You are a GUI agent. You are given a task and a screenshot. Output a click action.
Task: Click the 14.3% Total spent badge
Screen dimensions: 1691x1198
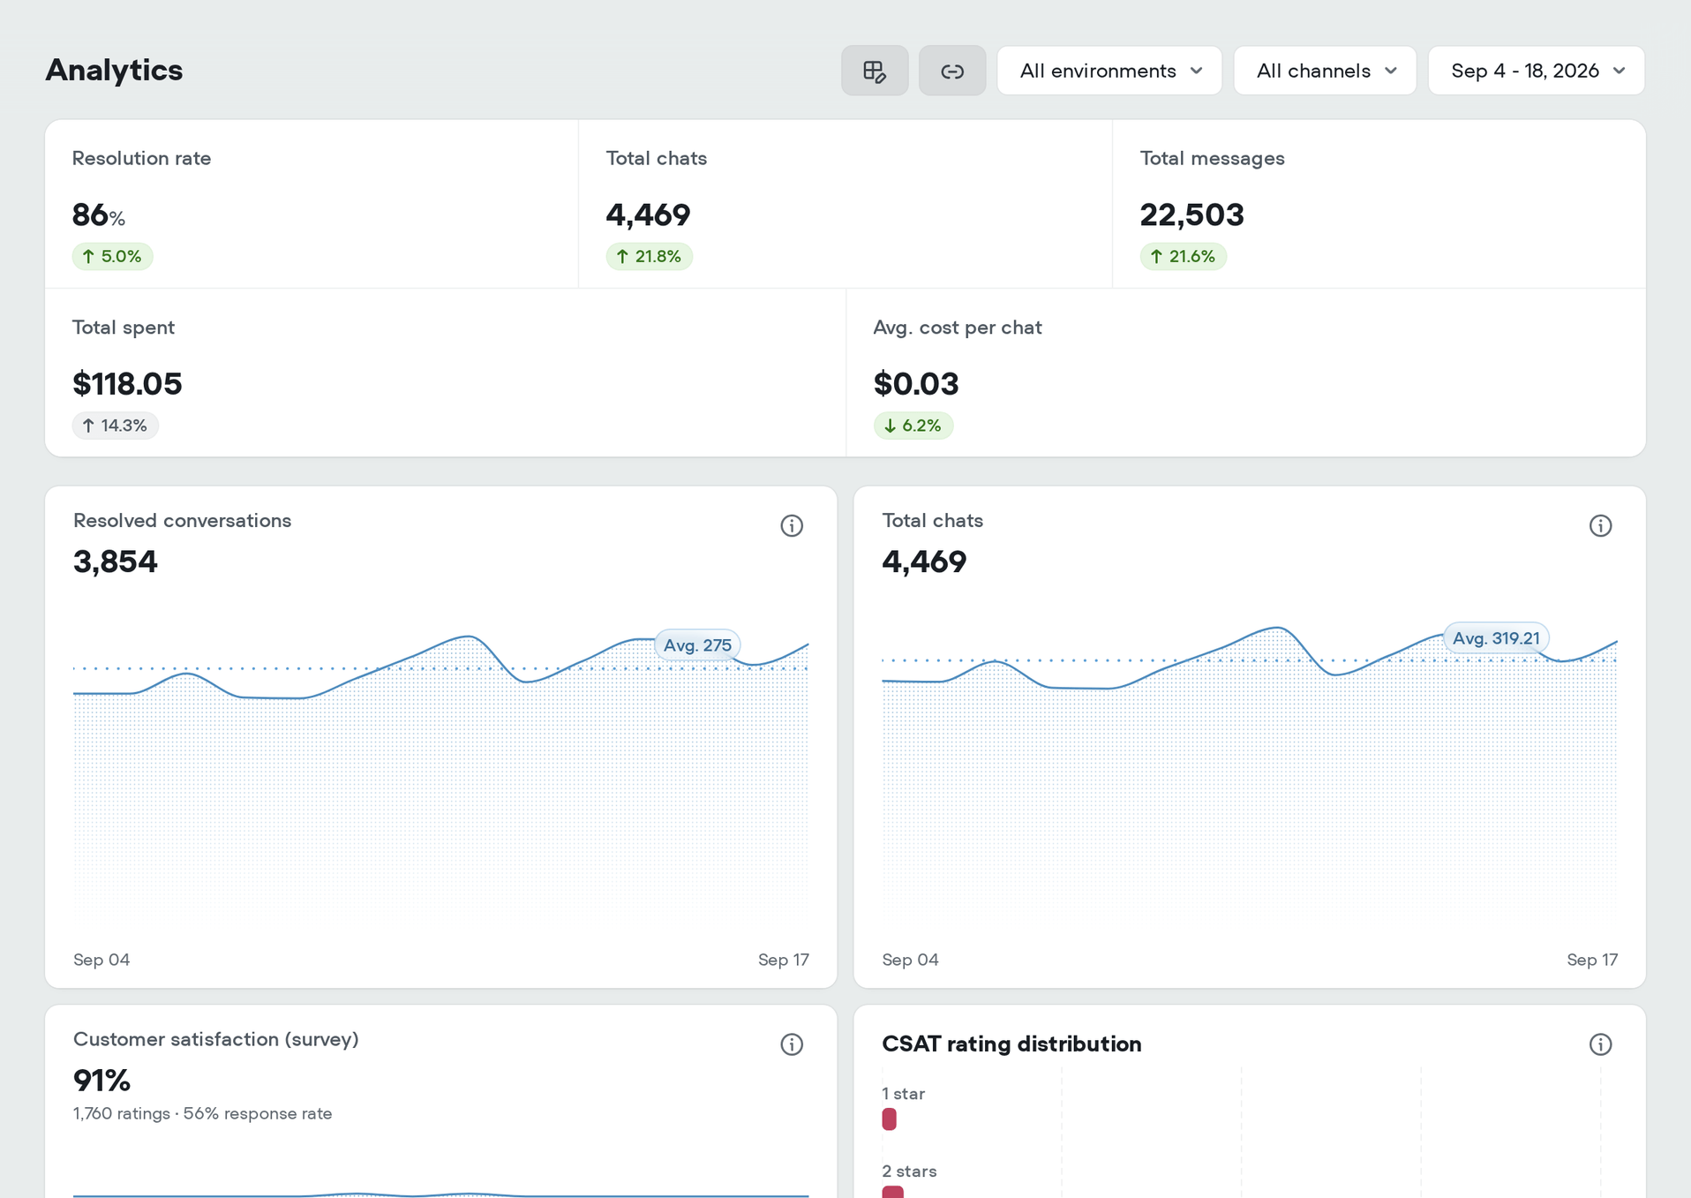click(x=115, y=426)
